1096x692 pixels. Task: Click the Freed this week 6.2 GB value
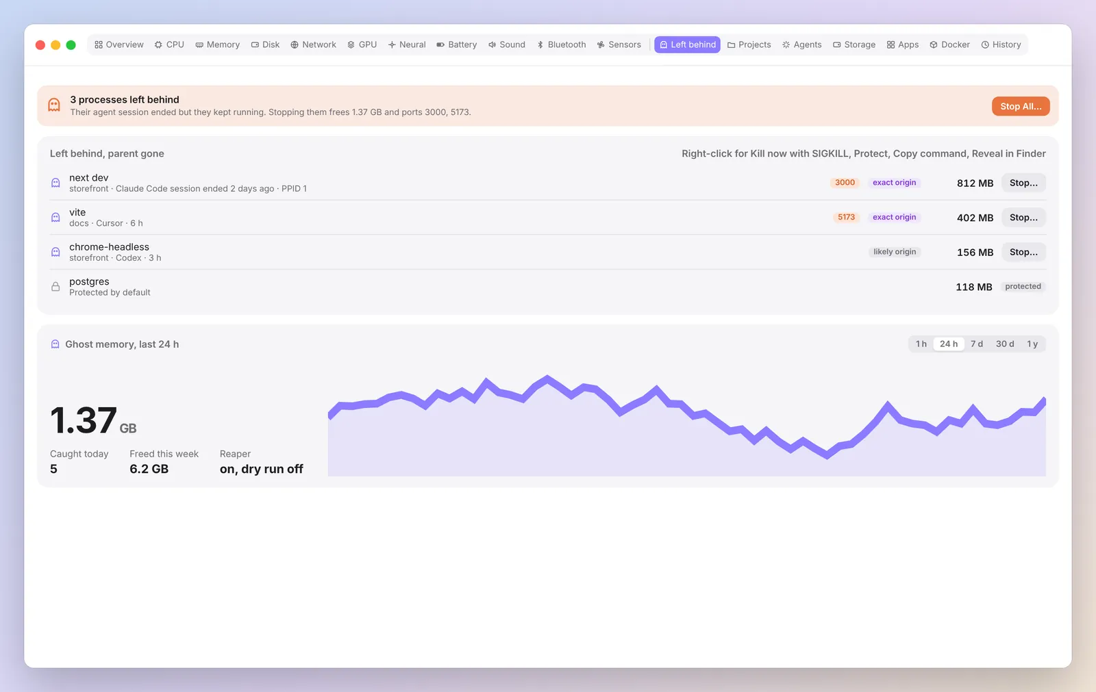(x=149, y=469)
